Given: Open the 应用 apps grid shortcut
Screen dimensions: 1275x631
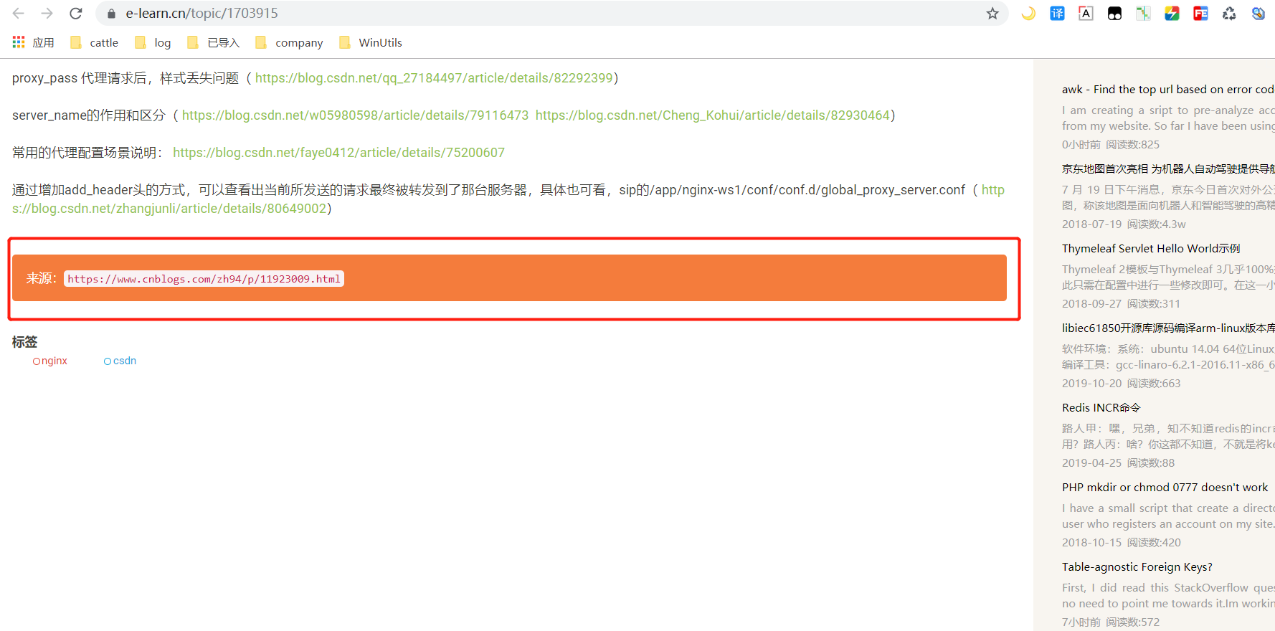Looking at the screenshot, I should click(33, 42).
